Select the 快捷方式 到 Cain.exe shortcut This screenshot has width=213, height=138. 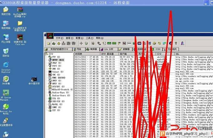point(20,40)
